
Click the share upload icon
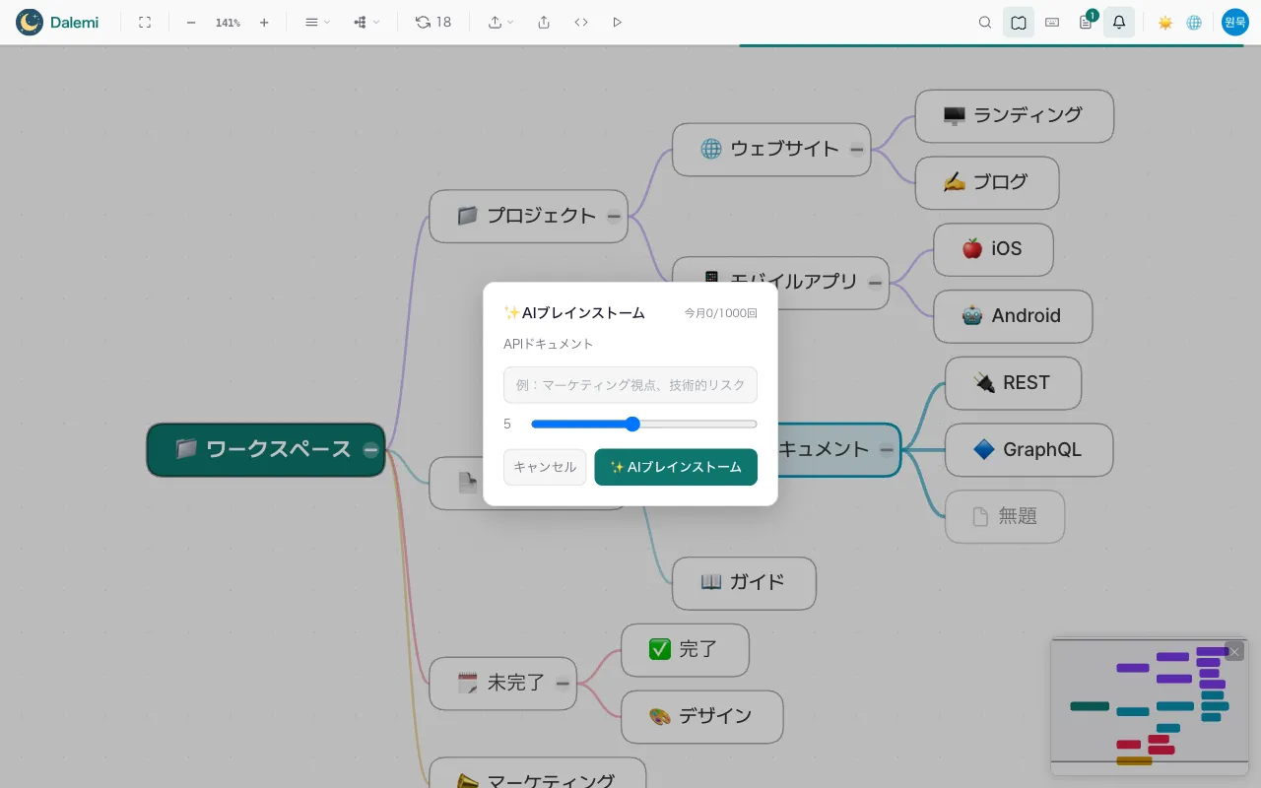pos(544,22)
